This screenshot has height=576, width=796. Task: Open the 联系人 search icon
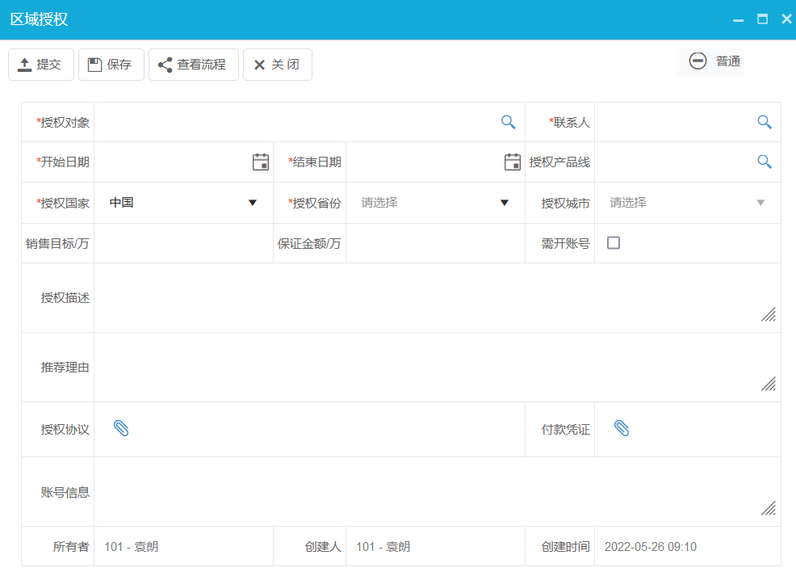[x=764, y=121]
